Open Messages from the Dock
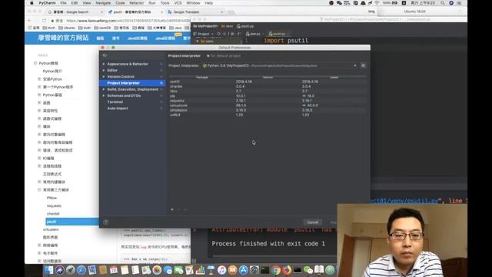This screenshot has width=492, height=277. point(168,270)
